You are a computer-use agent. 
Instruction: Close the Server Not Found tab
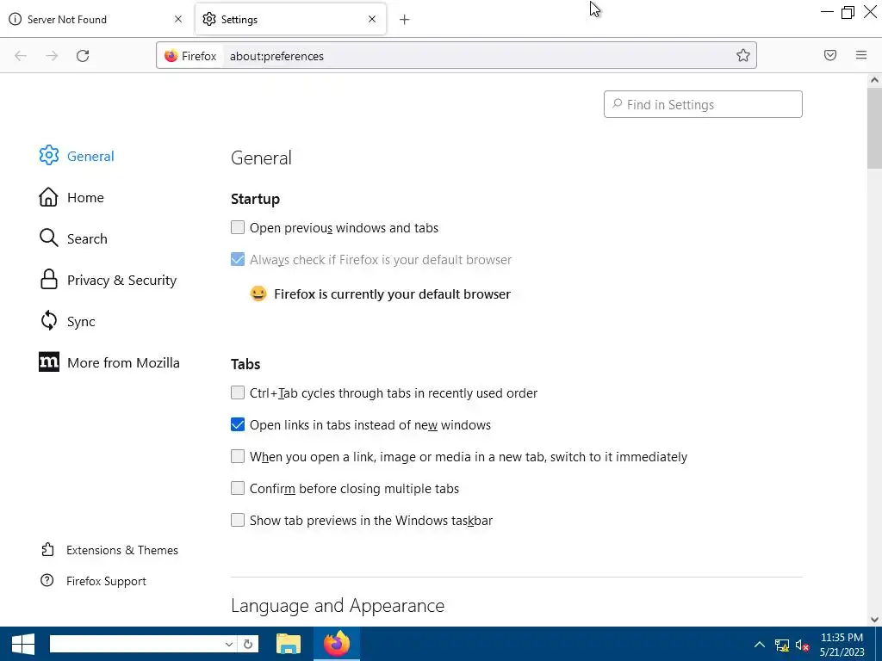(178, 19)
